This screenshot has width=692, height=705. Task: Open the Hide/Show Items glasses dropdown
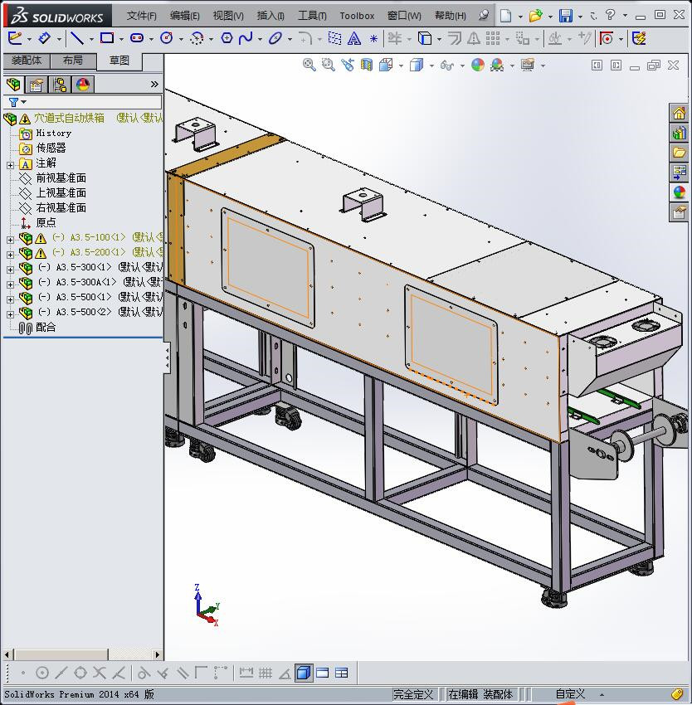tap(461, 65)
